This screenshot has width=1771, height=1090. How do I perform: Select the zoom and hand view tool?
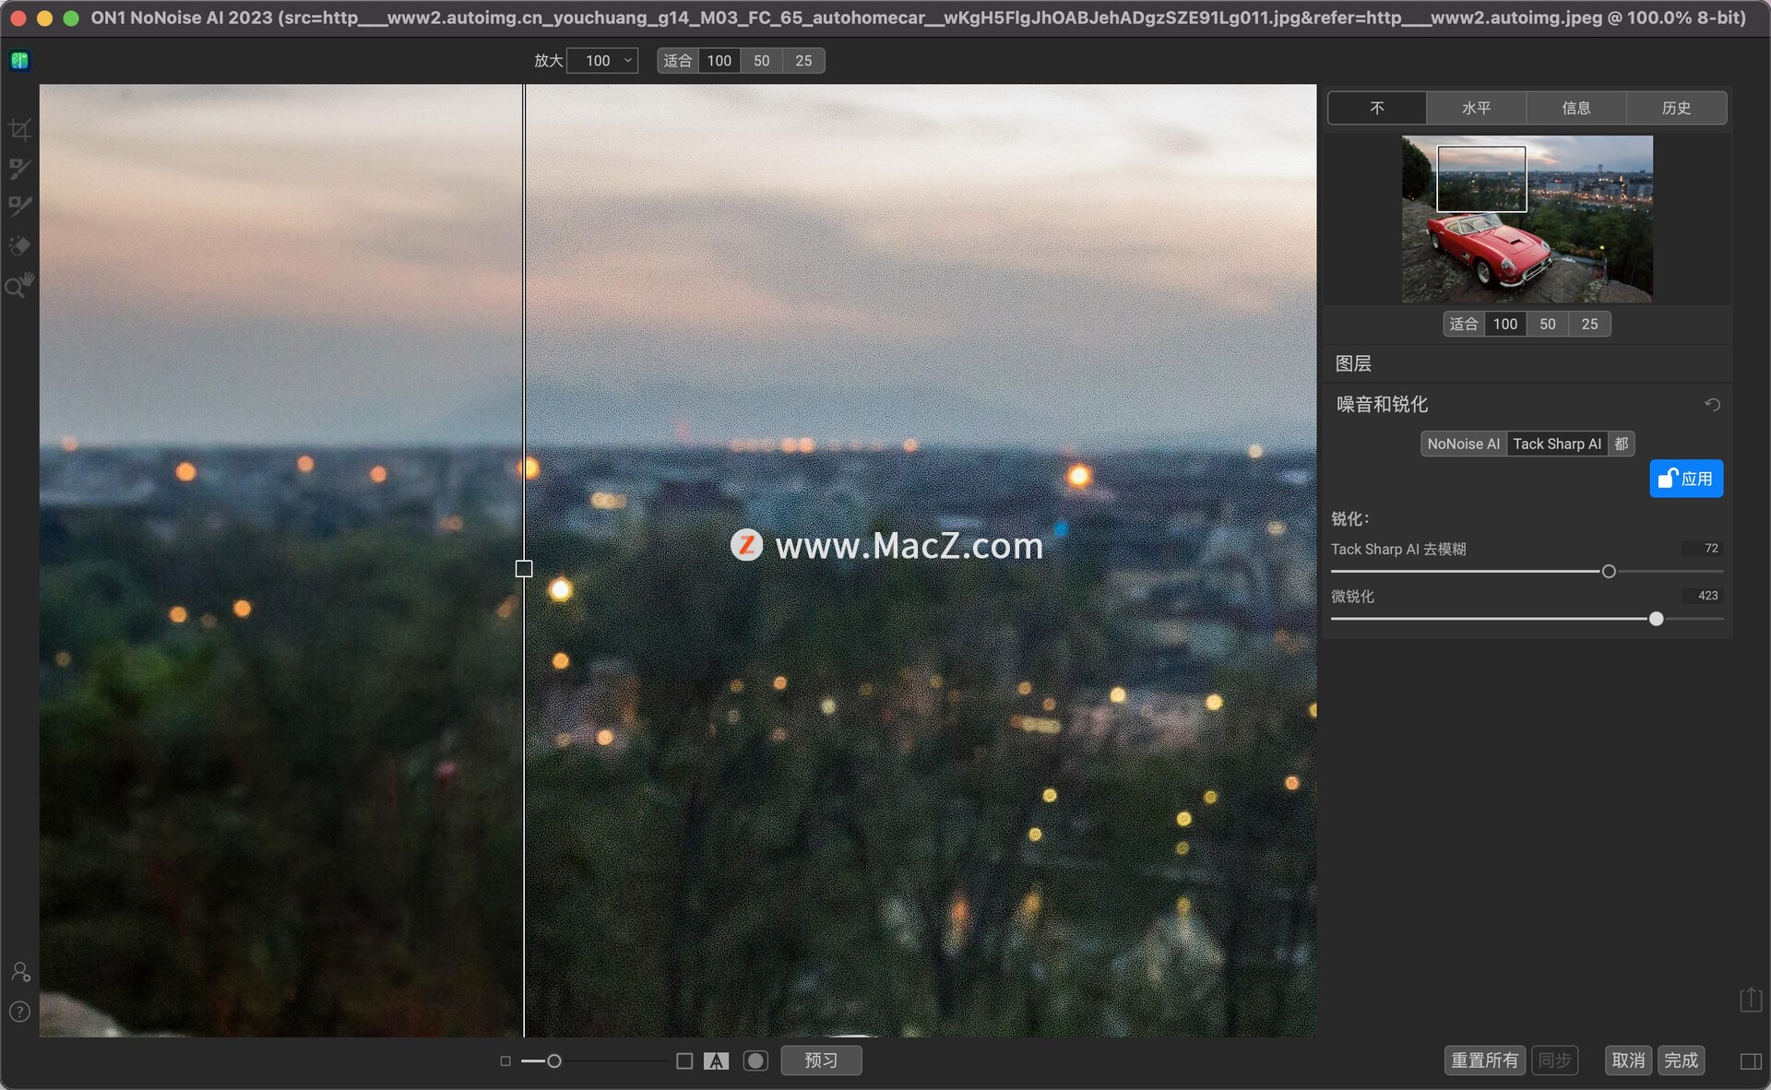point(19,285)
